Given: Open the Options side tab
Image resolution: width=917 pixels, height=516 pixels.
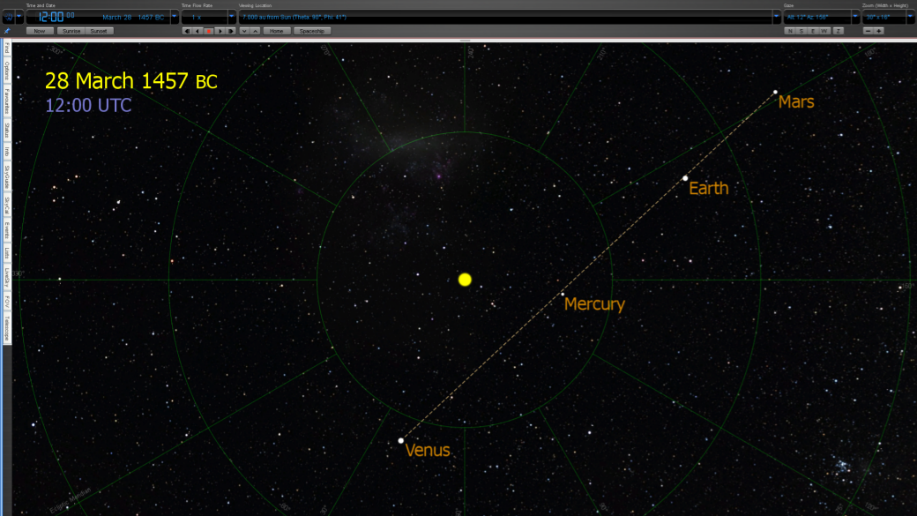Looking at the screenshot, I should tap(7, 71).
